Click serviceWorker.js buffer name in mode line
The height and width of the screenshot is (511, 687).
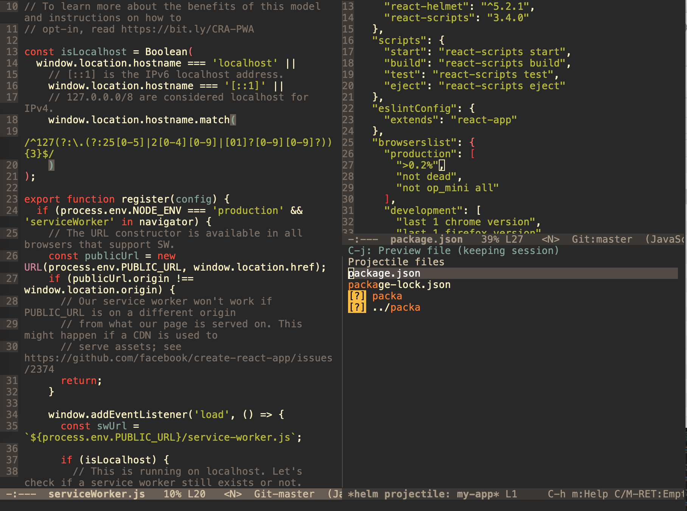pyautogui.click(x=96, y=494)
